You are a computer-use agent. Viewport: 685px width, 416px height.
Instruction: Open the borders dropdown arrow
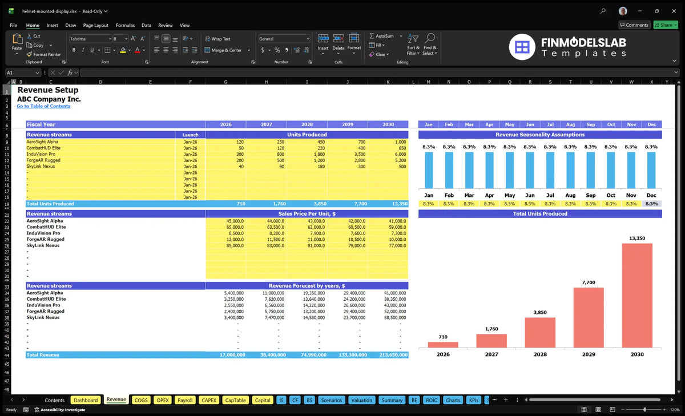pyautogui.click(x=114, y=50)
